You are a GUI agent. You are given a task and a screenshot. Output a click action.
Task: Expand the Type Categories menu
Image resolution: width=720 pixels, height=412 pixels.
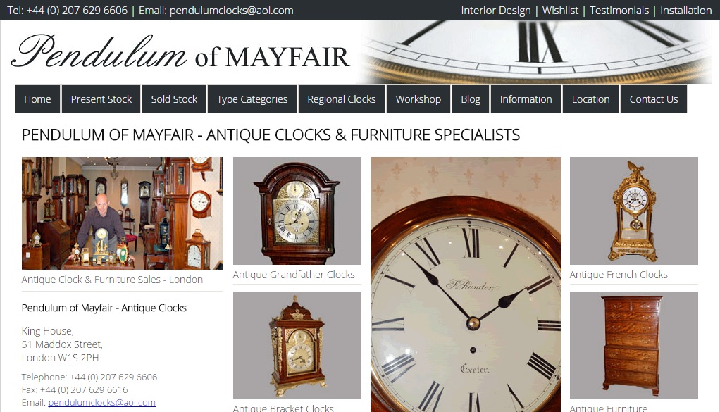tap(252, 99)
